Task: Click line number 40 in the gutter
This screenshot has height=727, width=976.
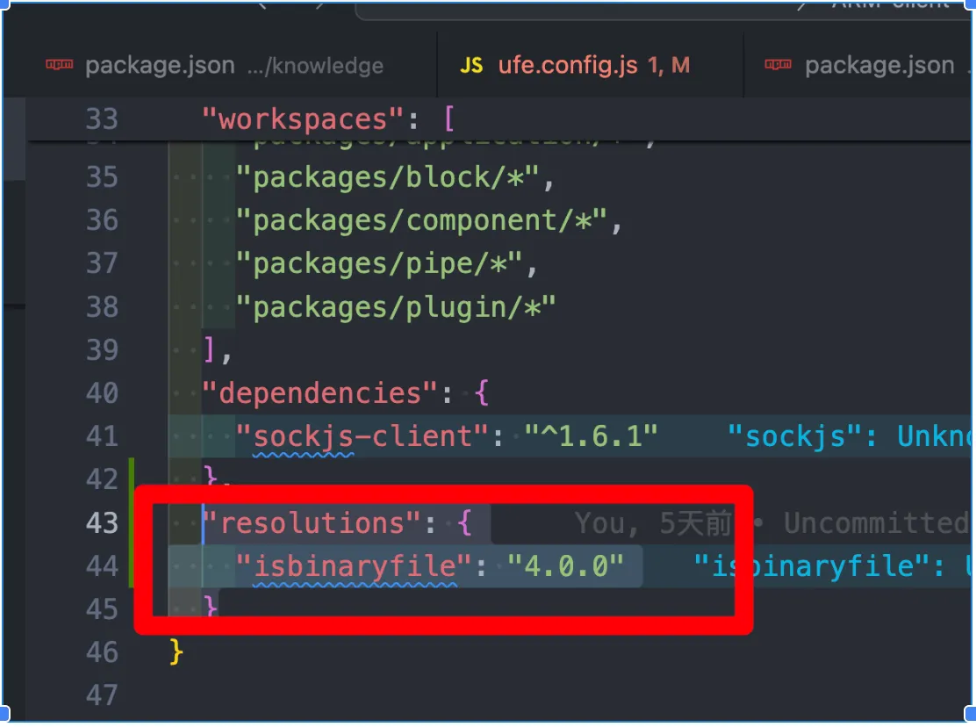Action: click(x=102, y=392)
